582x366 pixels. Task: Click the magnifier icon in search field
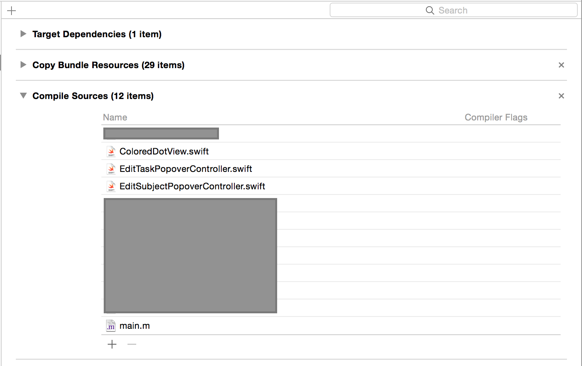[x=430, y=10]
